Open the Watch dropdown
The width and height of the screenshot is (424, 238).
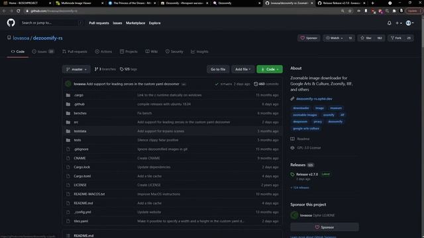pos(335,38)
